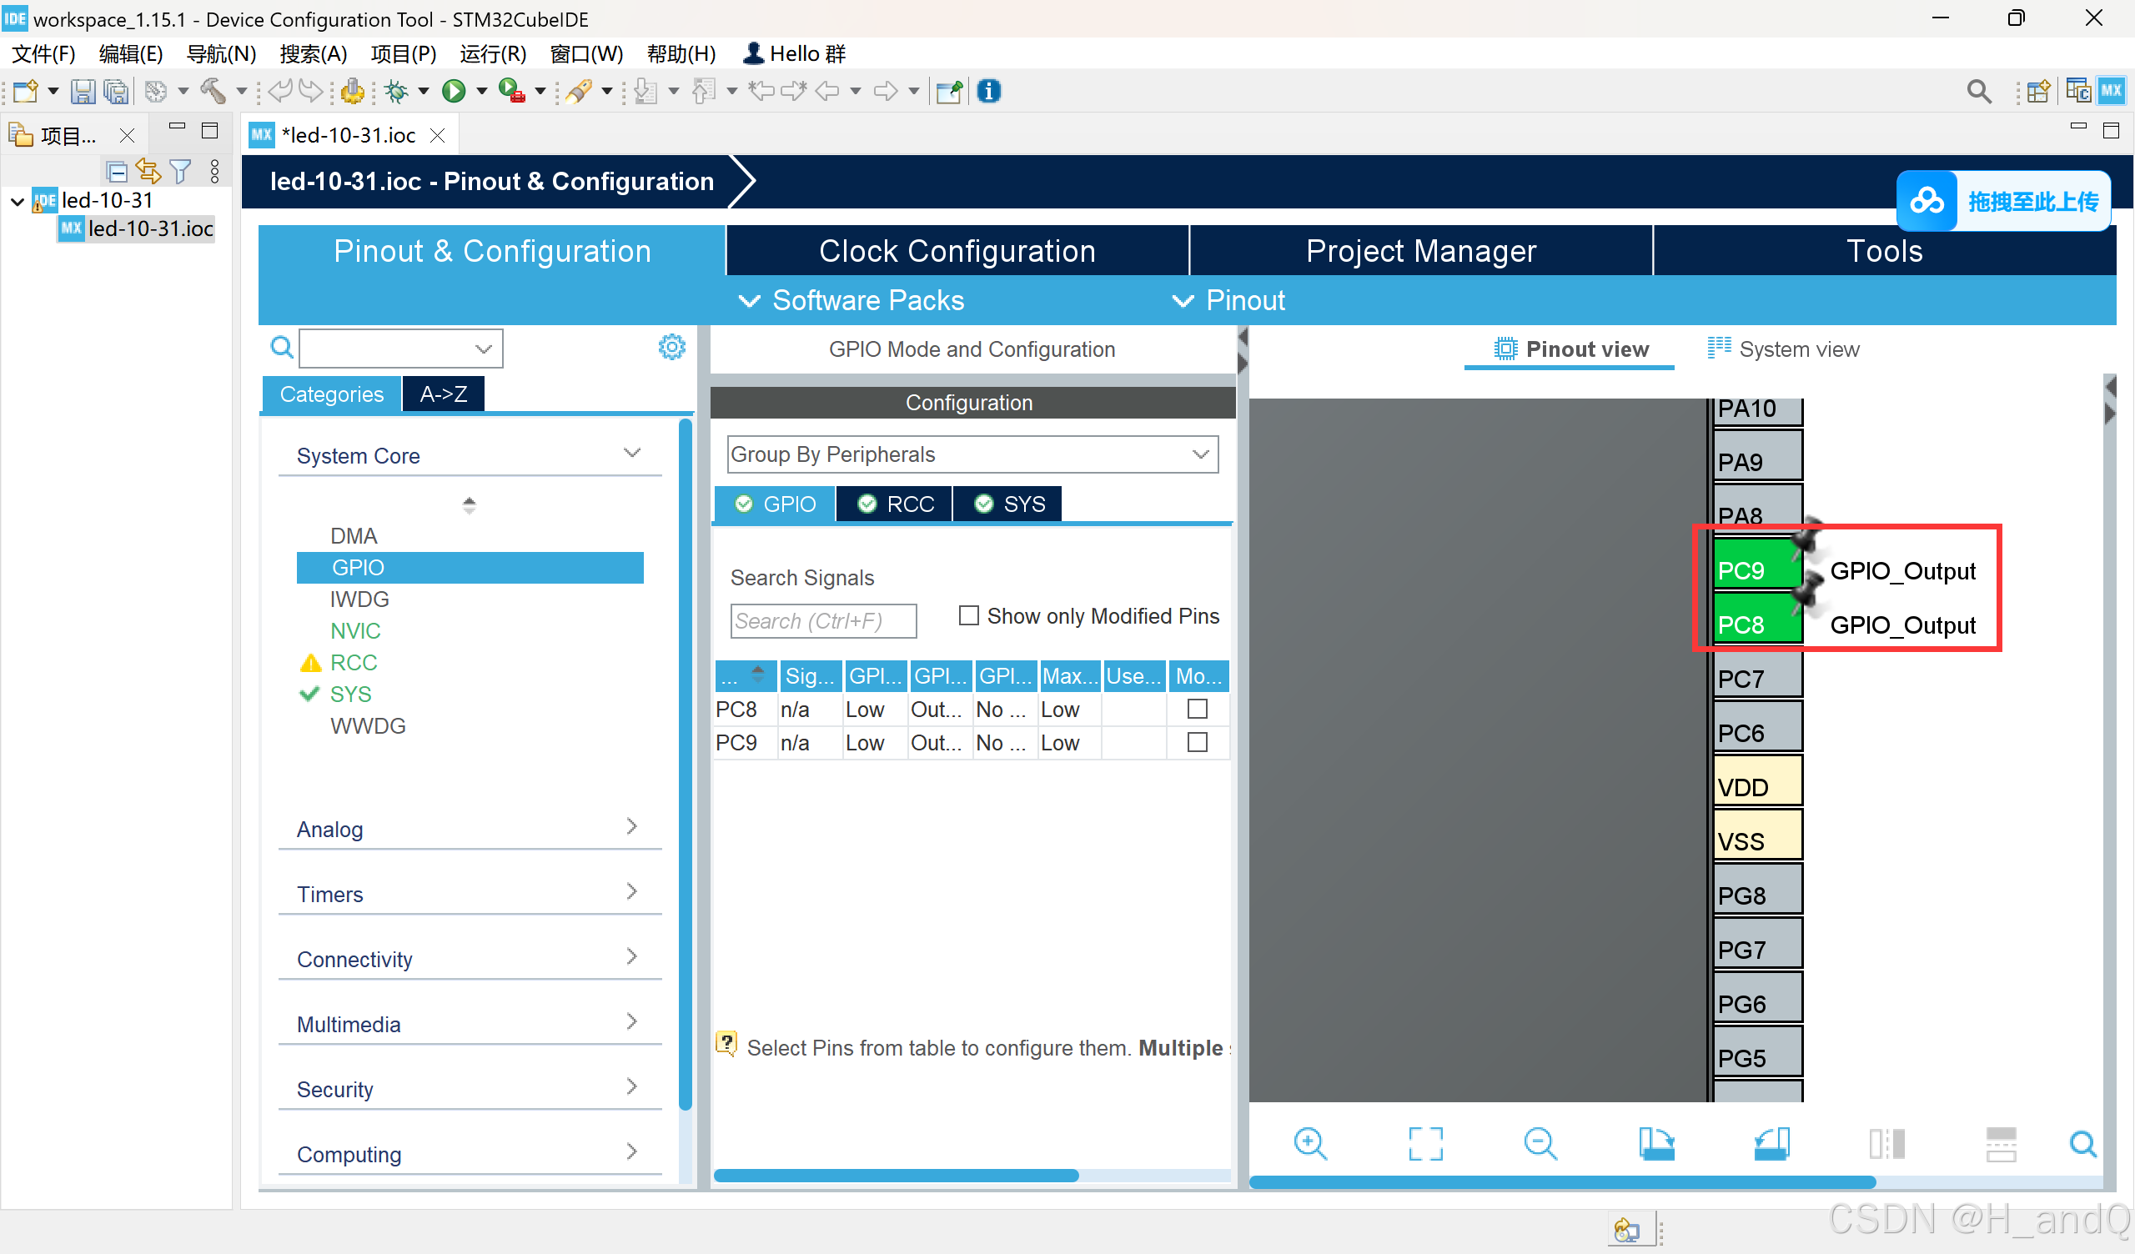Click the zoom in icon below pinout
Image resolution: width=2135 pixels, height=1254 pixels.
point(1310,1144)
